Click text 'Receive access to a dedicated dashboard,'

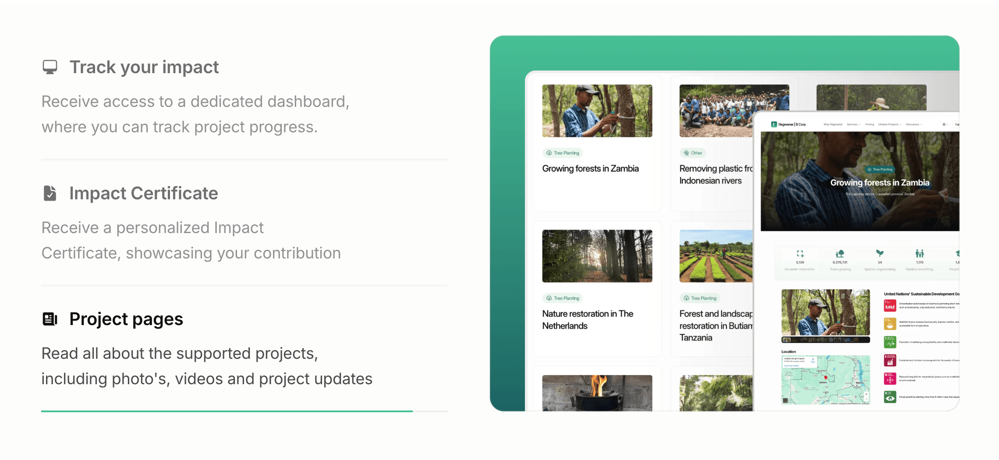[x=195, y=102]
